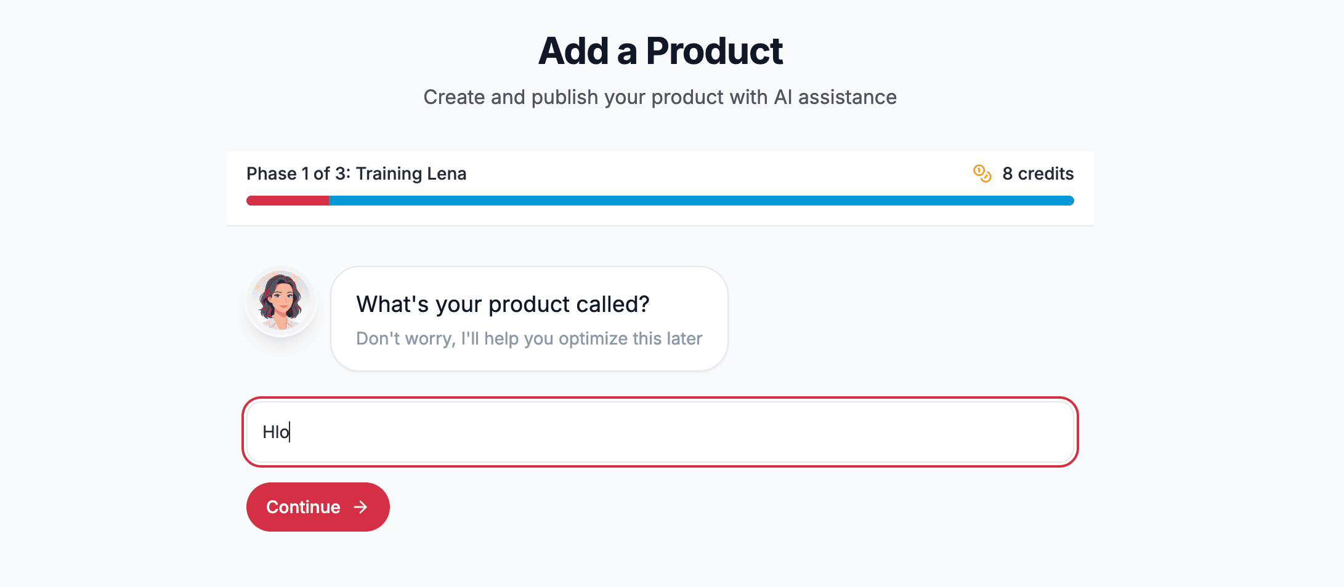1344x587 pixels.
Task: Click the "Create and publish your product" subtitle
Action: tap(660, 97)
